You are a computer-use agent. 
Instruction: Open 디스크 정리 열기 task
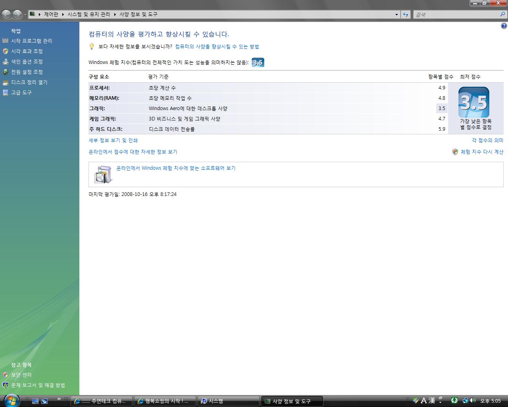pyautogui.click(x=29, y=82)
